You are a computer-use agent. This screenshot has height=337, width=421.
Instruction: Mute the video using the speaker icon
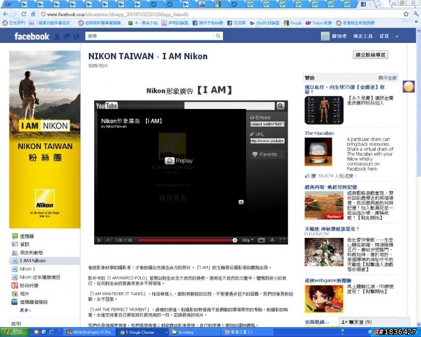(x=109, y=240)
